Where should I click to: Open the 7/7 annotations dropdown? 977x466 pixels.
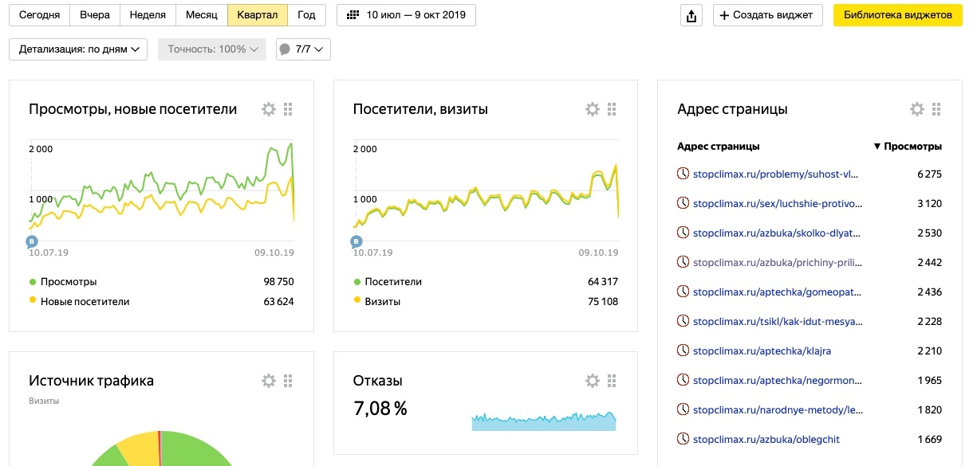point(303,49)
